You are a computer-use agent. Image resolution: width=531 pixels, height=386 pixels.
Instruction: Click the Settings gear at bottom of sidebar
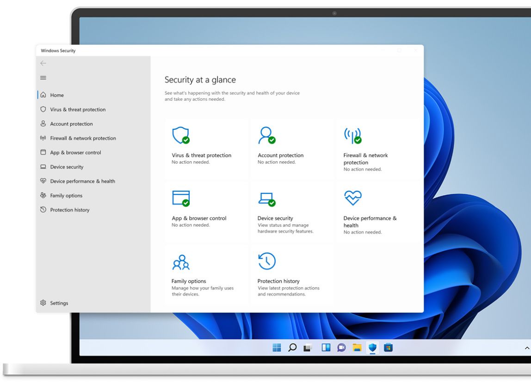tap(43, 303)
